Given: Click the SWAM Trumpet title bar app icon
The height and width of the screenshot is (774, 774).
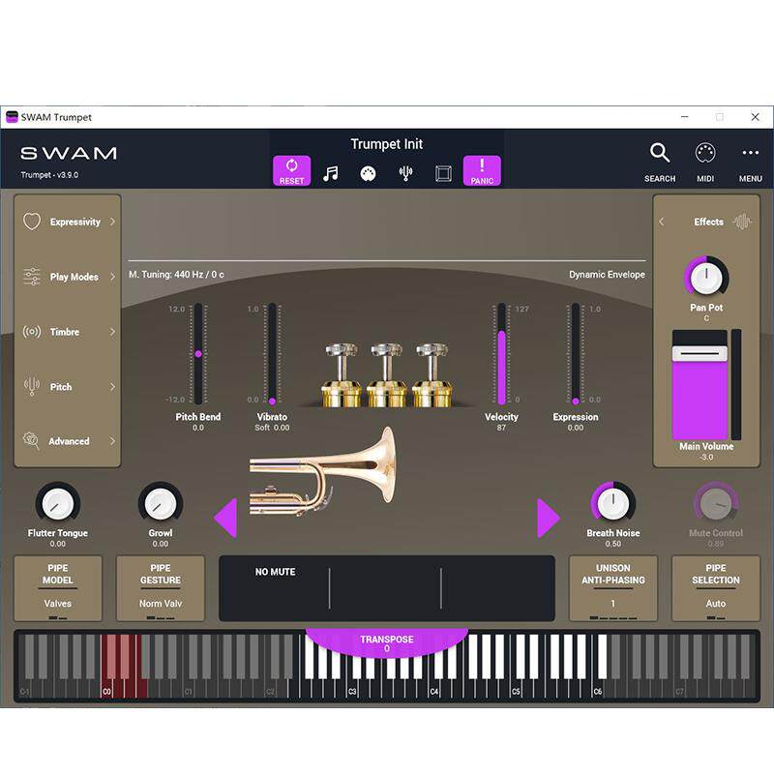Looking at the screenshot, I should 12,117.
